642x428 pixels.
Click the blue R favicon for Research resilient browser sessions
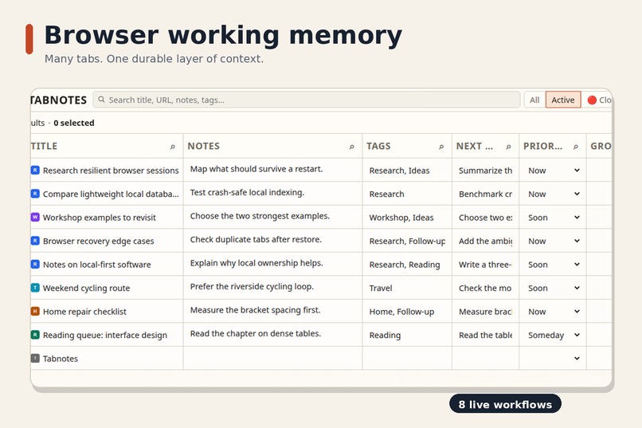(x=35, y=170)
